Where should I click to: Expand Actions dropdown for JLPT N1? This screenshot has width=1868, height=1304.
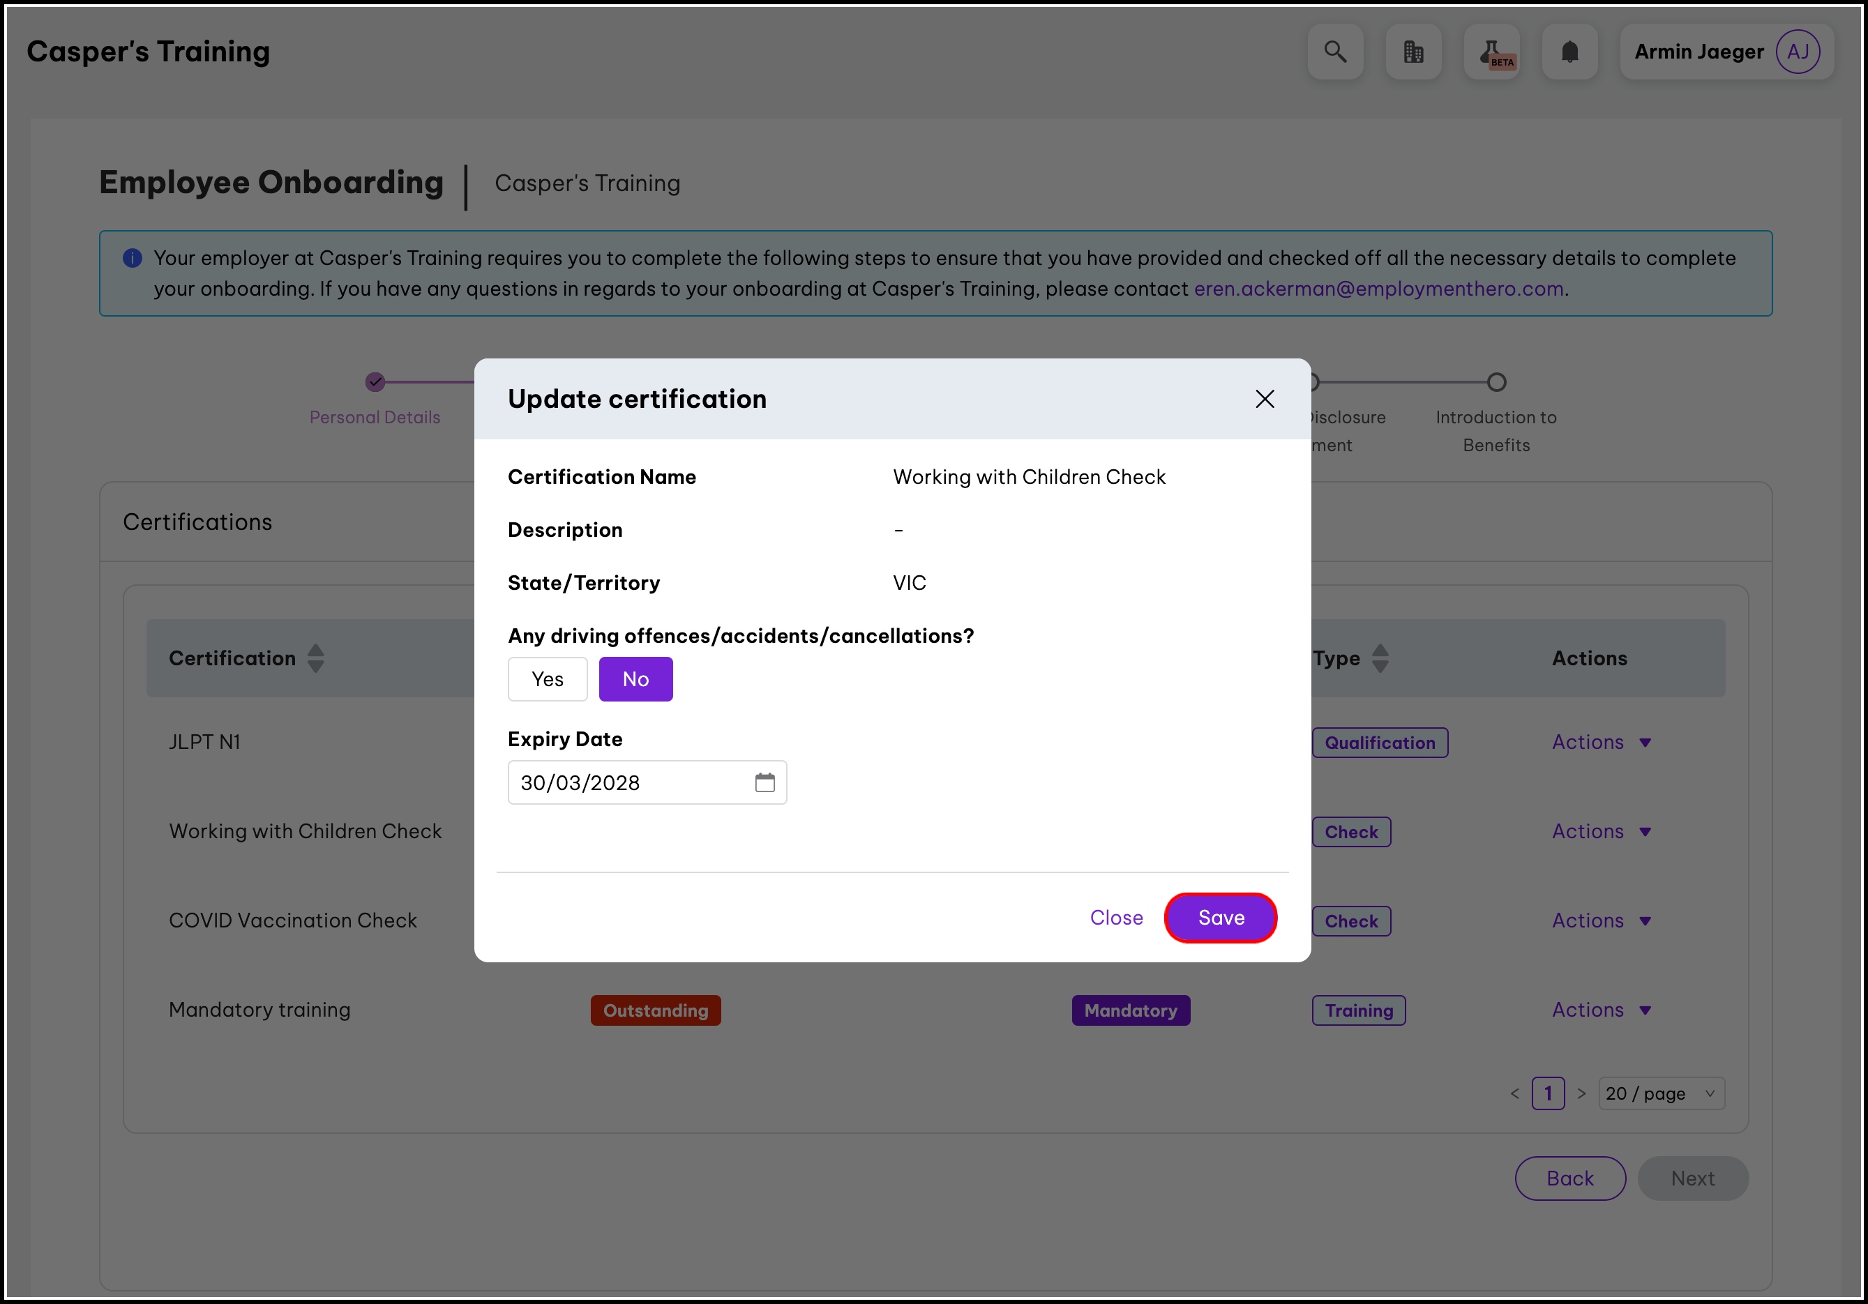pos(1600,742)
